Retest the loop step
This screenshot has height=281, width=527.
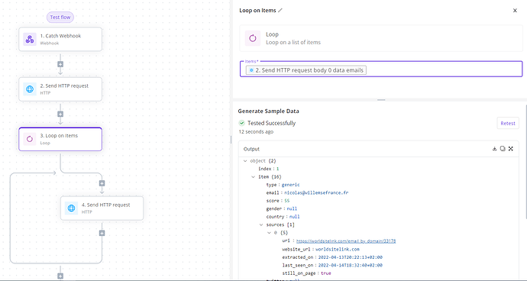pos(508,123)
